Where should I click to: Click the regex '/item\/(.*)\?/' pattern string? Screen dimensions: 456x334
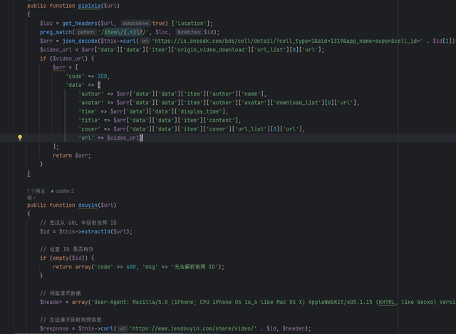tap(124, 32)
